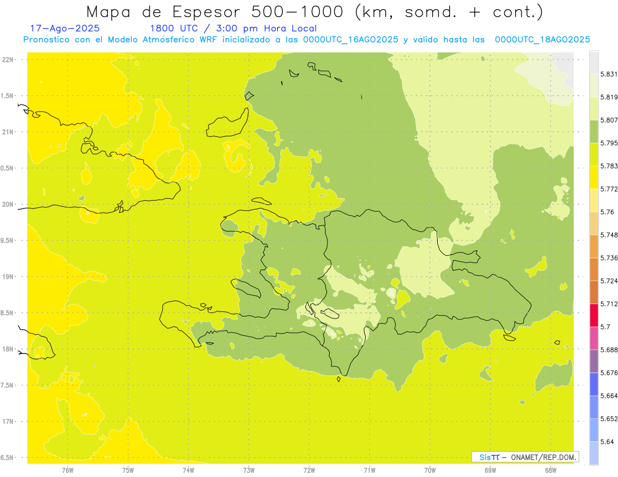This screenshot has height=477, width=618.
Task: Select the legend value '5.807'
Action: 609,120
